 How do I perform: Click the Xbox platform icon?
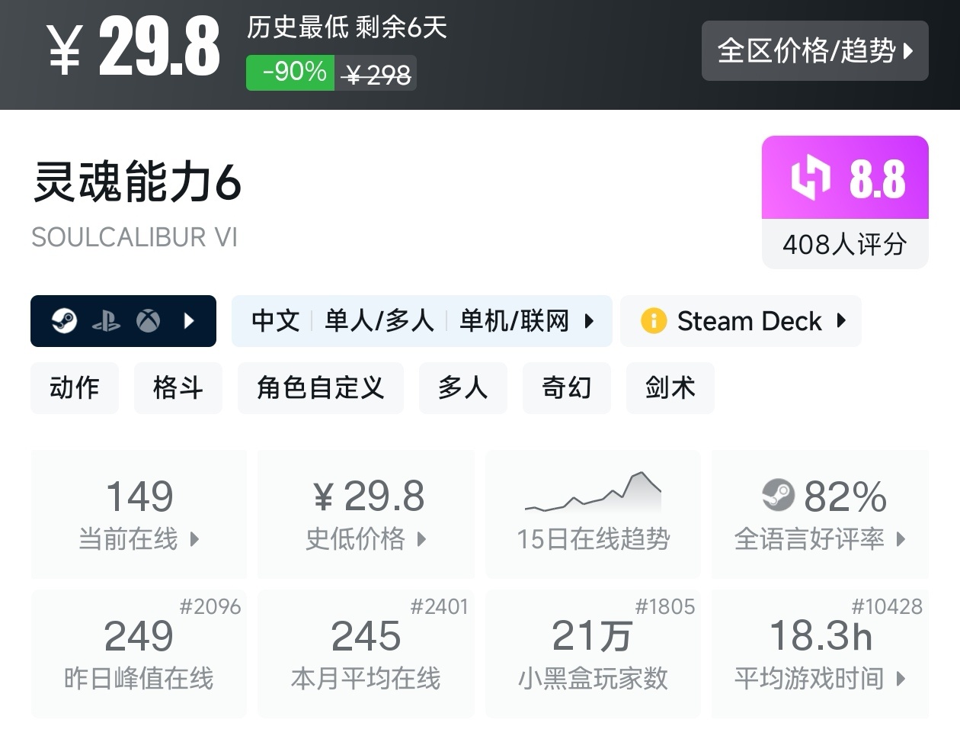point(148,321)
